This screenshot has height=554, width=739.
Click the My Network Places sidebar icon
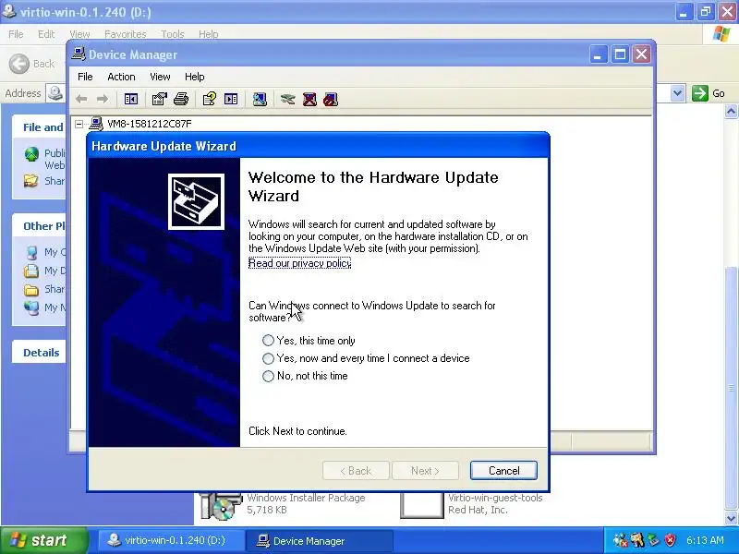tap(31, 307)
